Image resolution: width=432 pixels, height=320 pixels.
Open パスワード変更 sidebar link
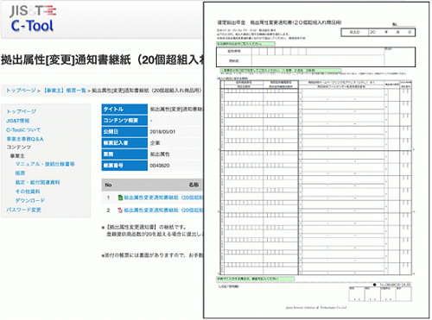pos(23,210)
